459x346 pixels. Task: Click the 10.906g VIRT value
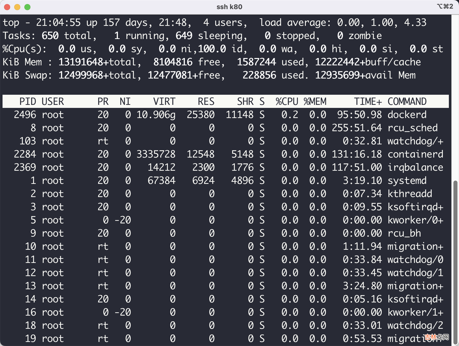coord(156,115)
